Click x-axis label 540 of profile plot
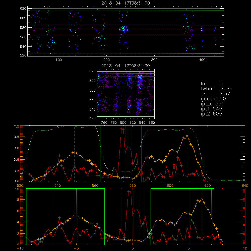251x251 pixels. point(58,185)
